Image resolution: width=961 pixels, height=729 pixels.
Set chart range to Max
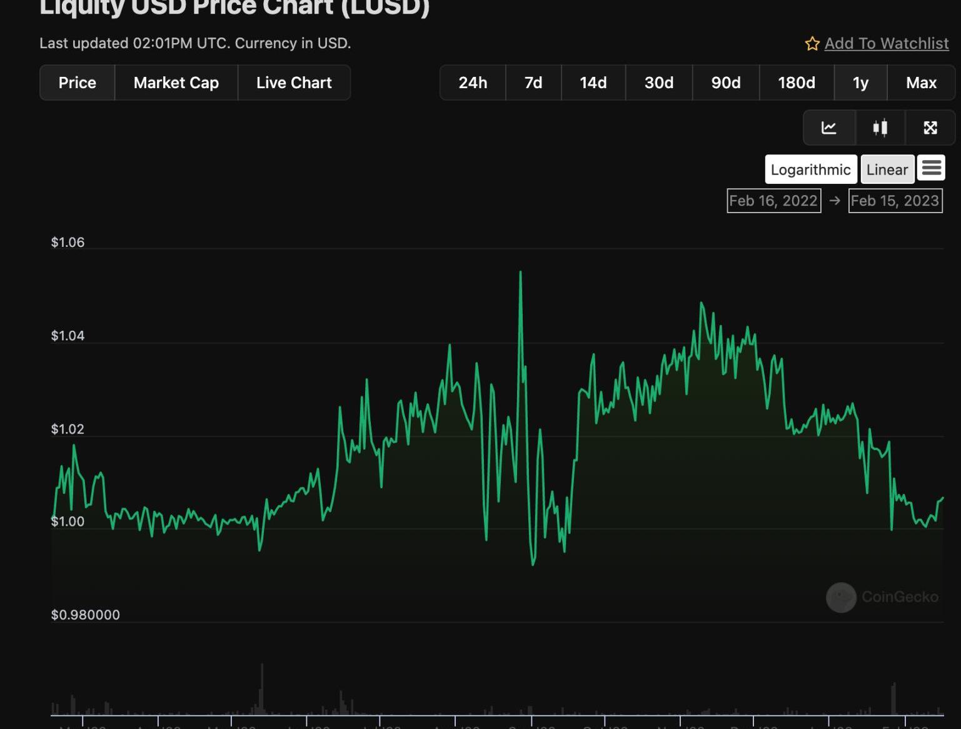(x=921, y=83)
